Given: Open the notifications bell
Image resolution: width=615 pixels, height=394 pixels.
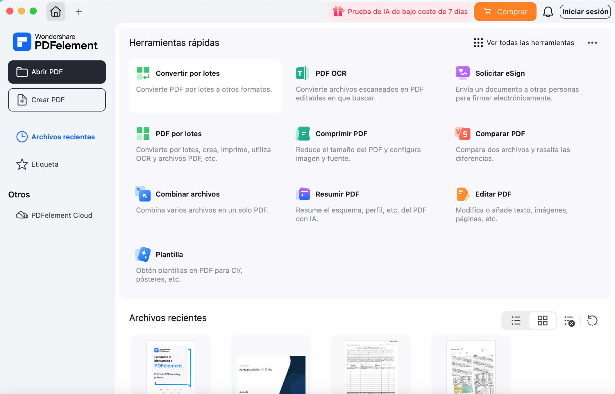Looking at the screenshot, I should [x=548, y=12].
